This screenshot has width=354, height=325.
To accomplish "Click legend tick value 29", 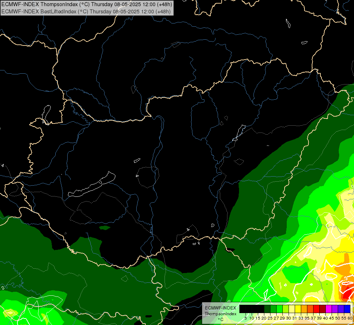I will (282, 318).
